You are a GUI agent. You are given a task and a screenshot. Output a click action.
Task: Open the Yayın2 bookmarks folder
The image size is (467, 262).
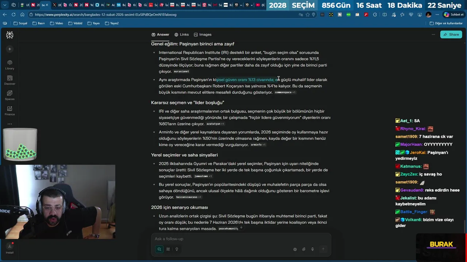pos(112,23)
